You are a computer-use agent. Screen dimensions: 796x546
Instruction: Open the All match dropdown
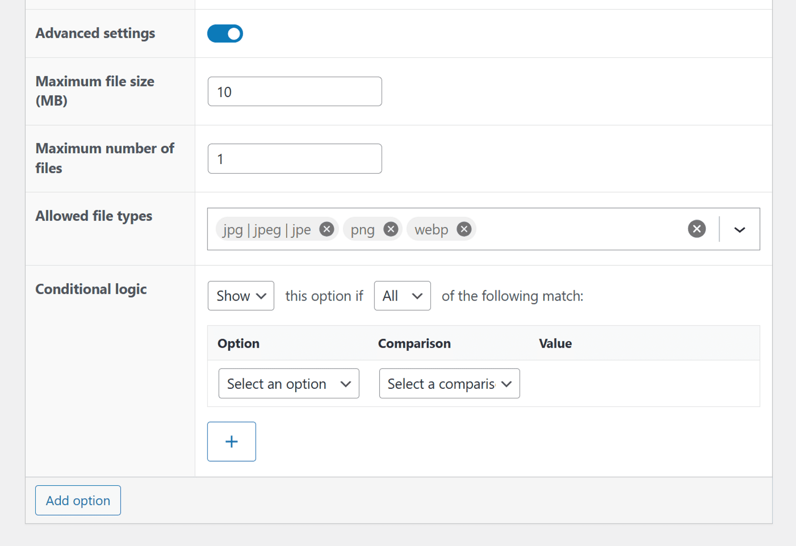[402, 296]
